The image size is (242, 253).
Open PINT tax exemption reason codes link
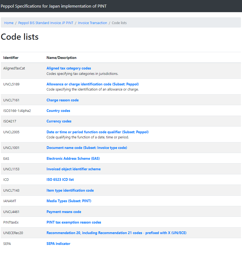pos(74,222)
